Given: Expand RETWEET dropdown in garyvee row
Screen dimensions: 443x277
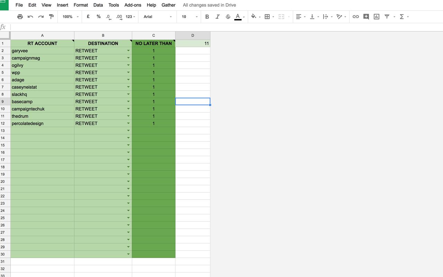Looking at the screenshot, I should (x=128, y=51).
